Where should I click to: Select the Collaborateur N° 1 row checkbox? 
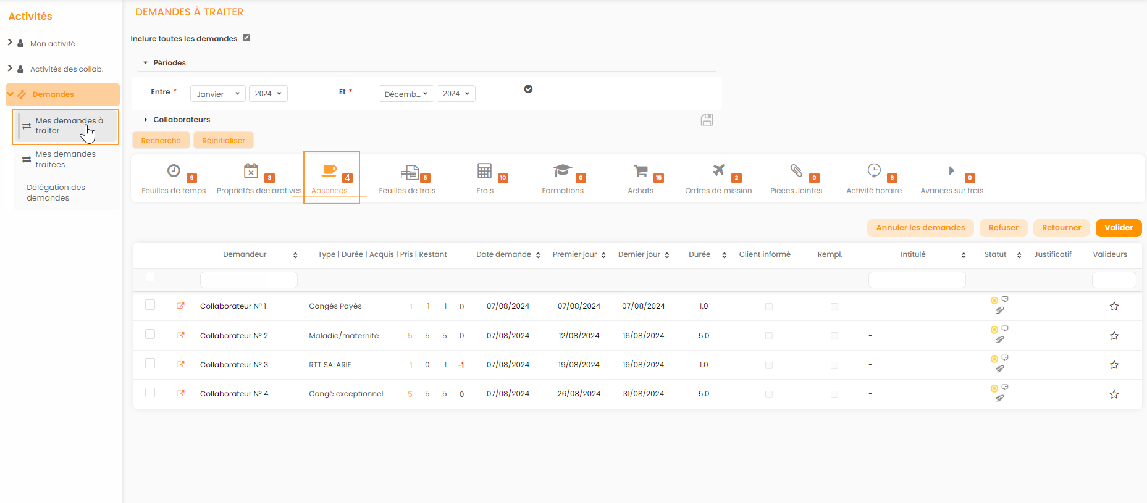[x=150, y=305]
